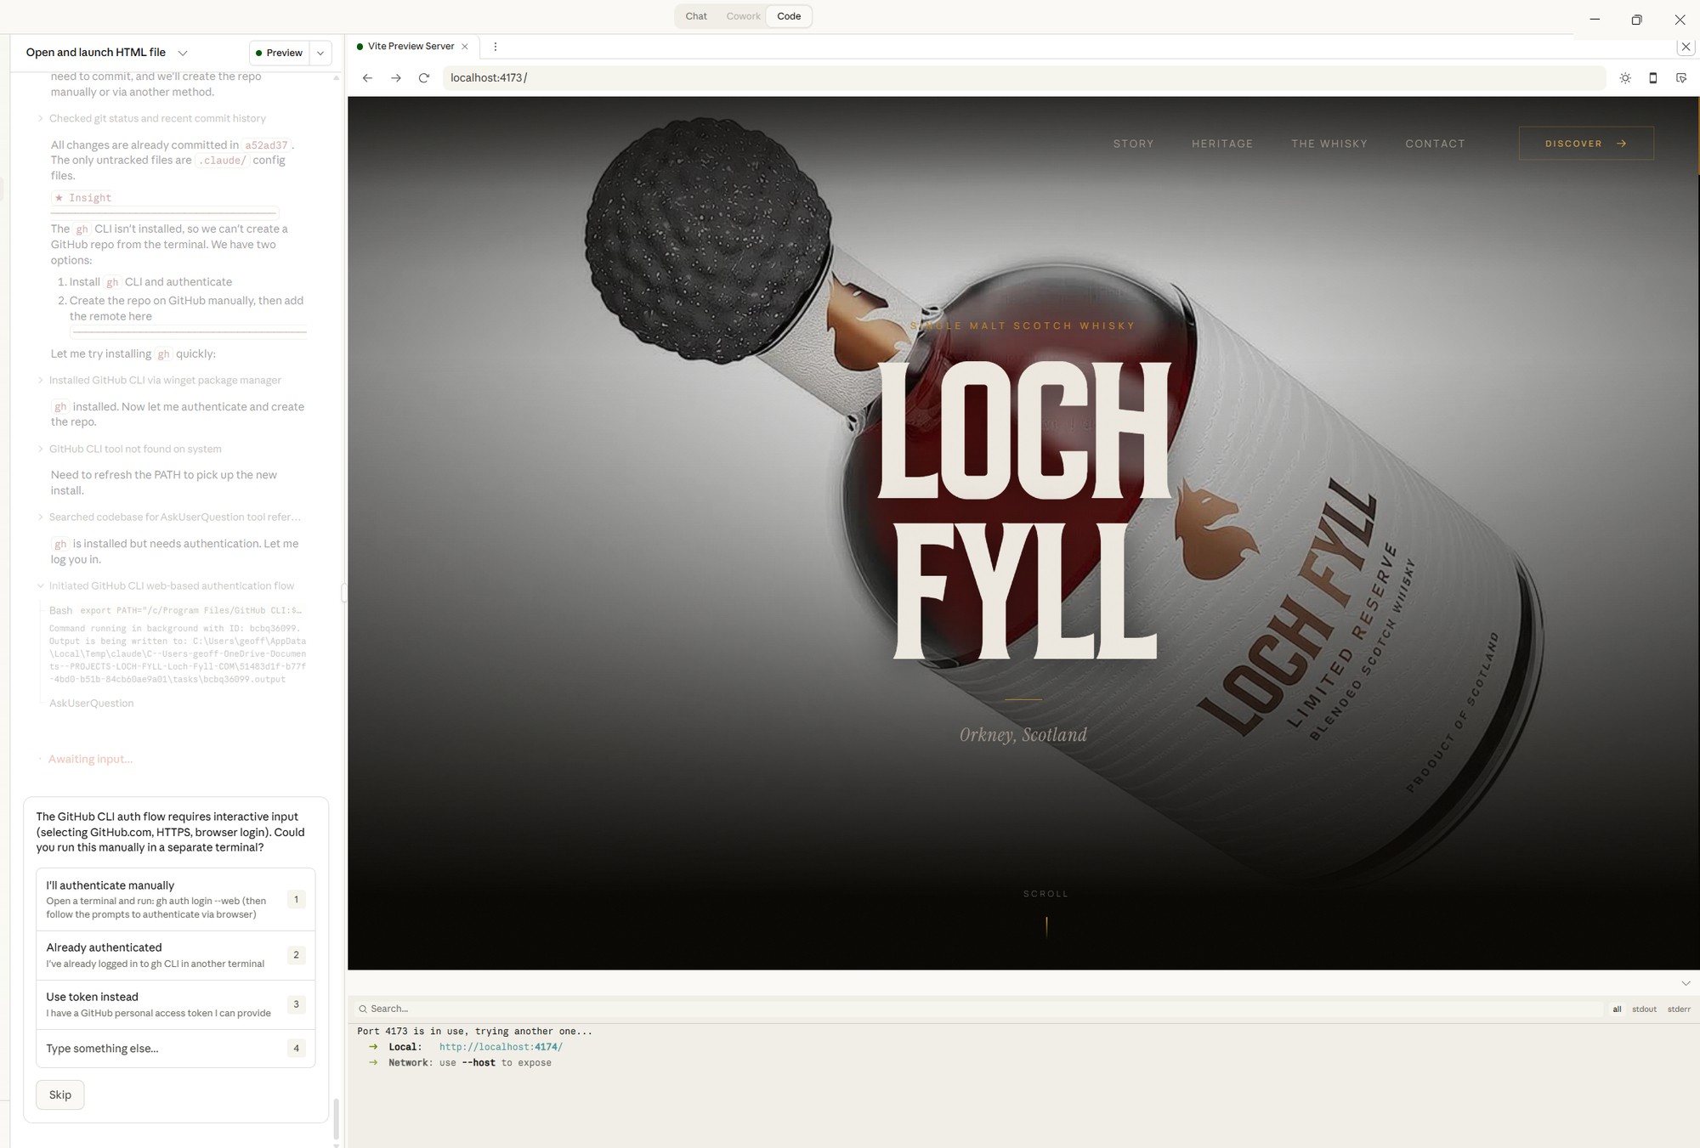1700x1148 pixels.
Task: Open the Preview dropdown arrow
Action: pyautogui.click(x=320, y=53)
